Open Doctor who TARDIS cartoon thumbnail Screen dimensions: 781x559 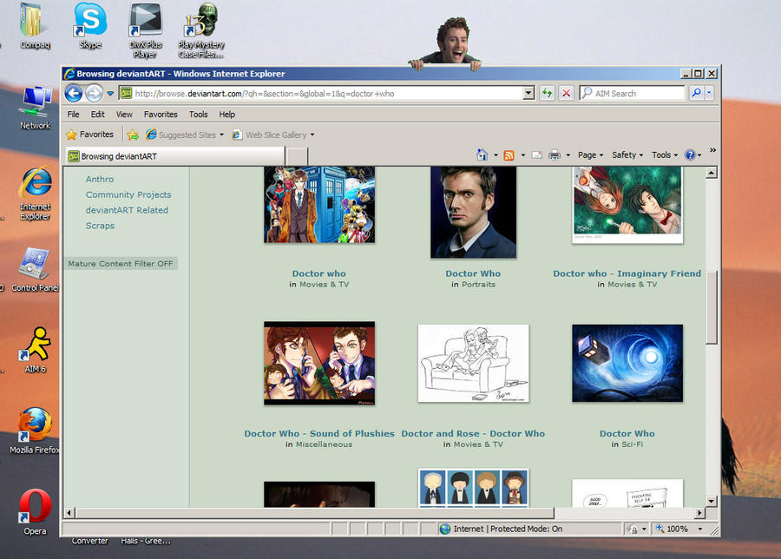[x=319, y=205]
